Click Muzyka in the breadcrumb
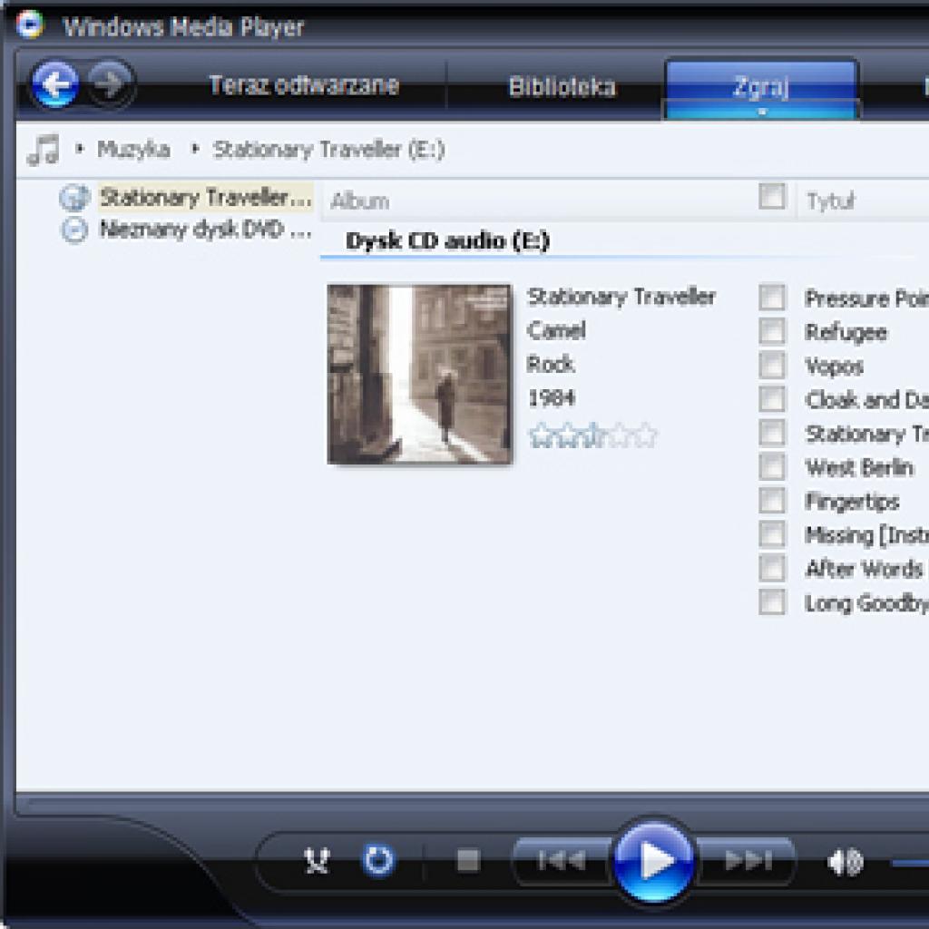The width and height of the screenshot is (929, 929). pos(133,149)
